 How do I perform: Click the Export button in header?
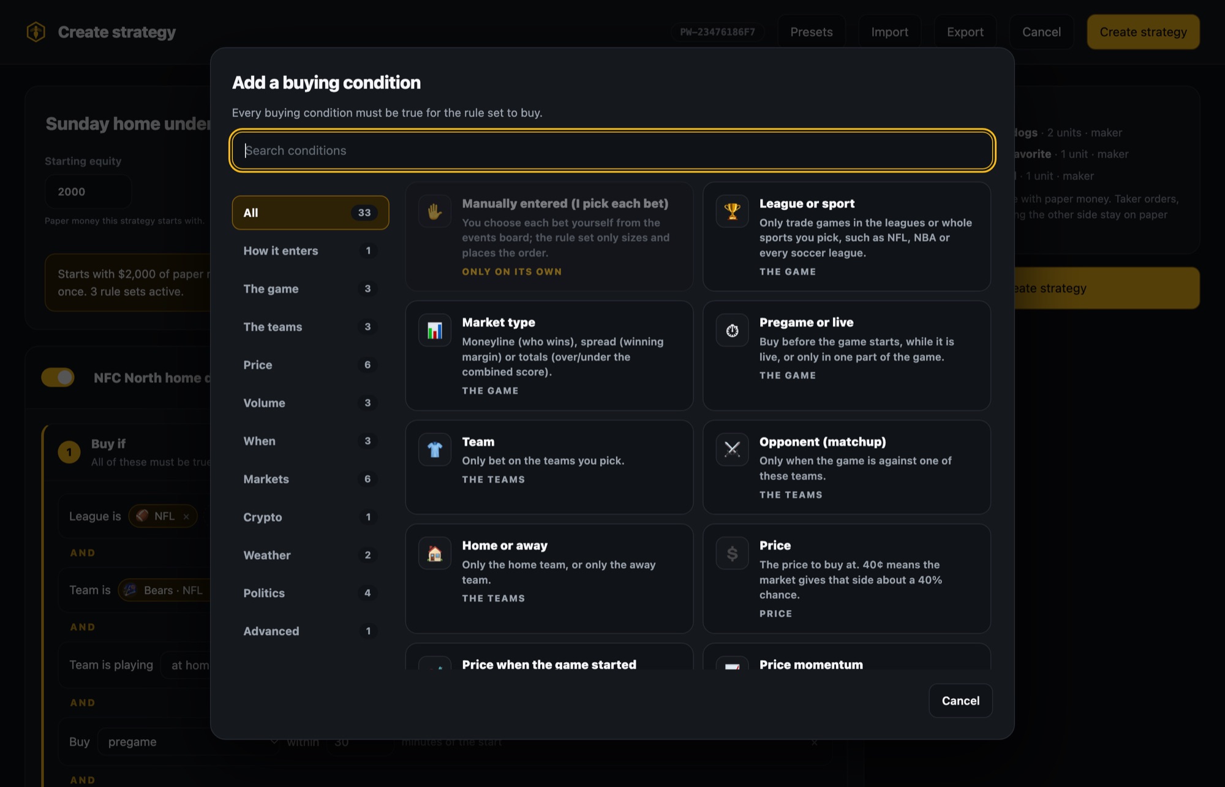965,32
